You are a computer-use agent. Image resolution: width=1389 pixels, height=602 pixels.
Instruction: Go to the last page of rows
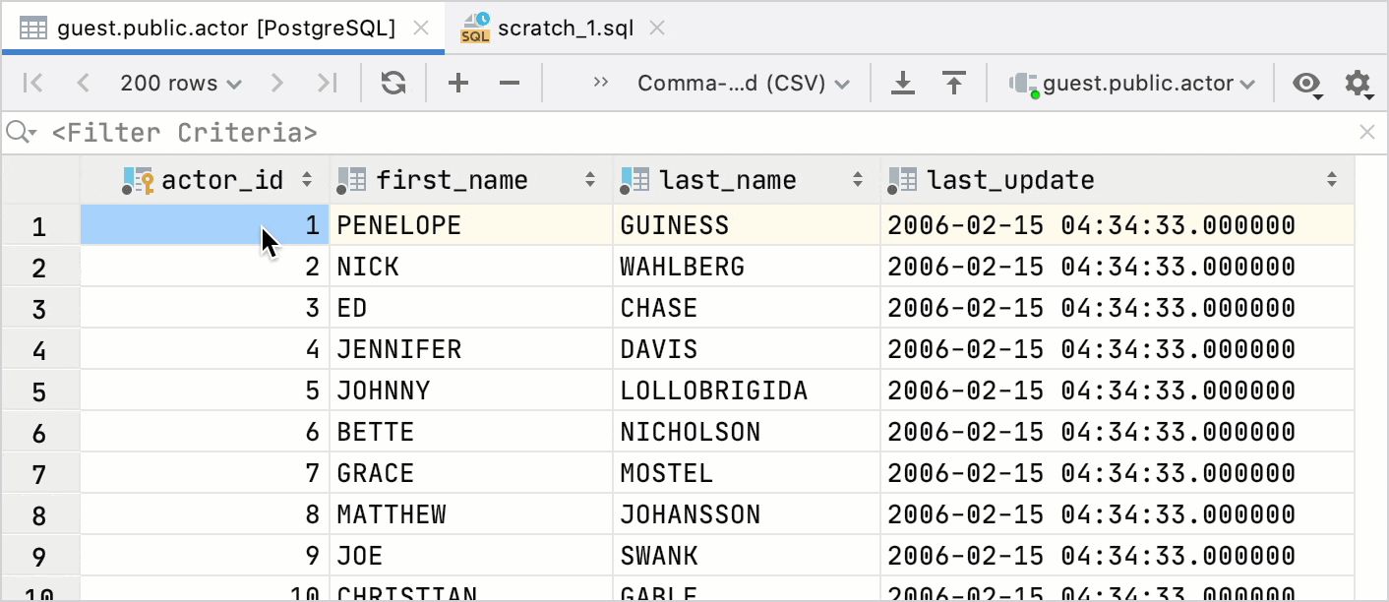pos(328,83)
